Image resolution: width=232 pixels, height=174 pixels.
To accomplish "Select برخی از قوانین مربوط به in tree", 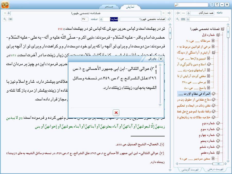I will point(194,47).
